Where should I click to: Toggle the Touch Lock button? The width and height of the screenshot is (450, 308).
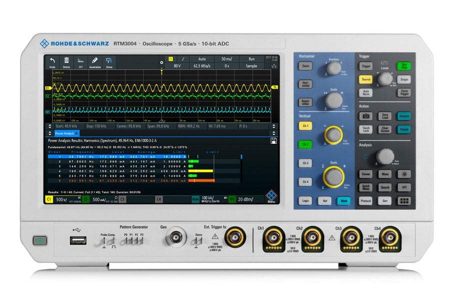[365, 129]
